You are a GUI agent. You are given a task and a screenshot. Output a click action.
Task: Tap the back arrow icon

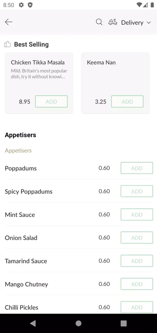(9, 22)
